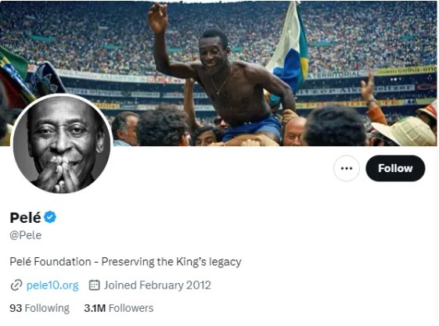439x326 pixels.
Task: Click the chain link icon beside pele10.org
Action: (16, 285)
